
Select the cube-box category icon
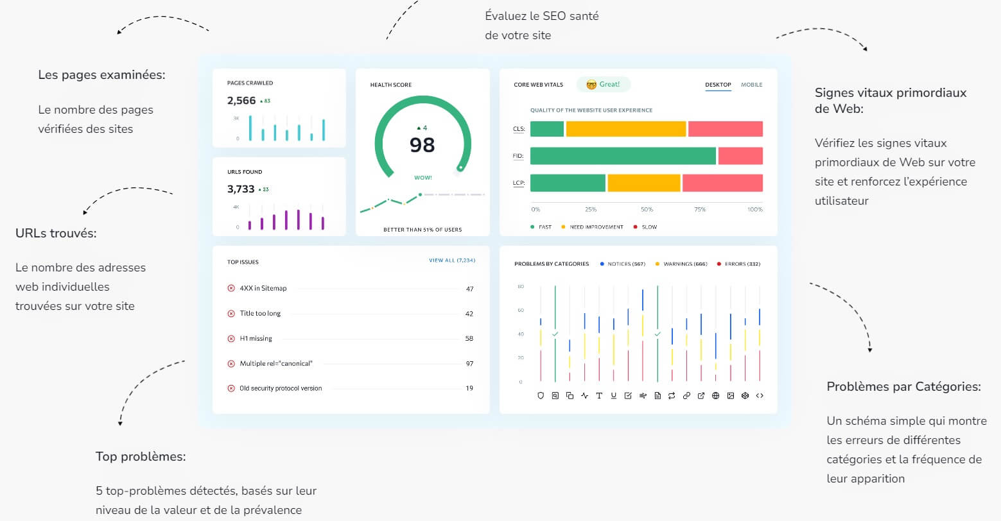[745, 396]
